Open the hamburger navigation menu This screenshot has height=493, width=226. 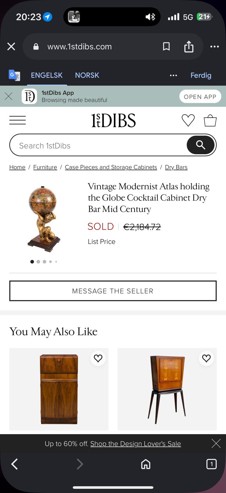point(18,120)
